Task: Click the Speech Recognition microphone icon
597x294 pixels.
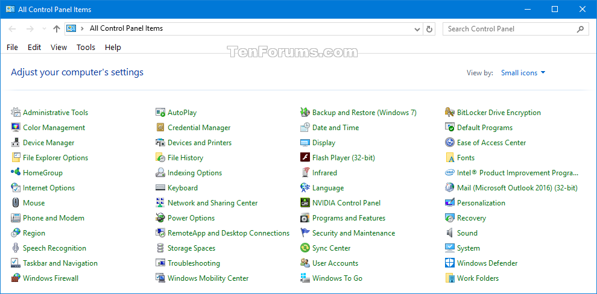Action: click(x=16, y=248)
